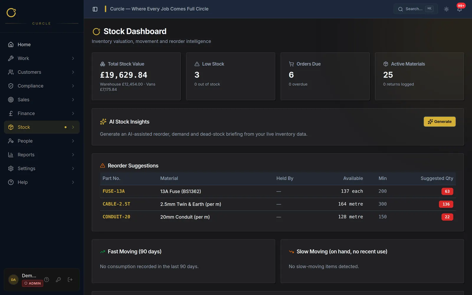This screenshot has height=295, width=472.
Task: Click the Sales target icon
Action: click(11, 100)
